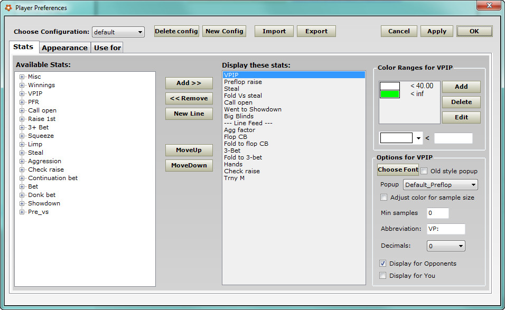Screen dimensions: 505x310
Task: Open the Choose Configuration dropdown
Action: [118, 32]
